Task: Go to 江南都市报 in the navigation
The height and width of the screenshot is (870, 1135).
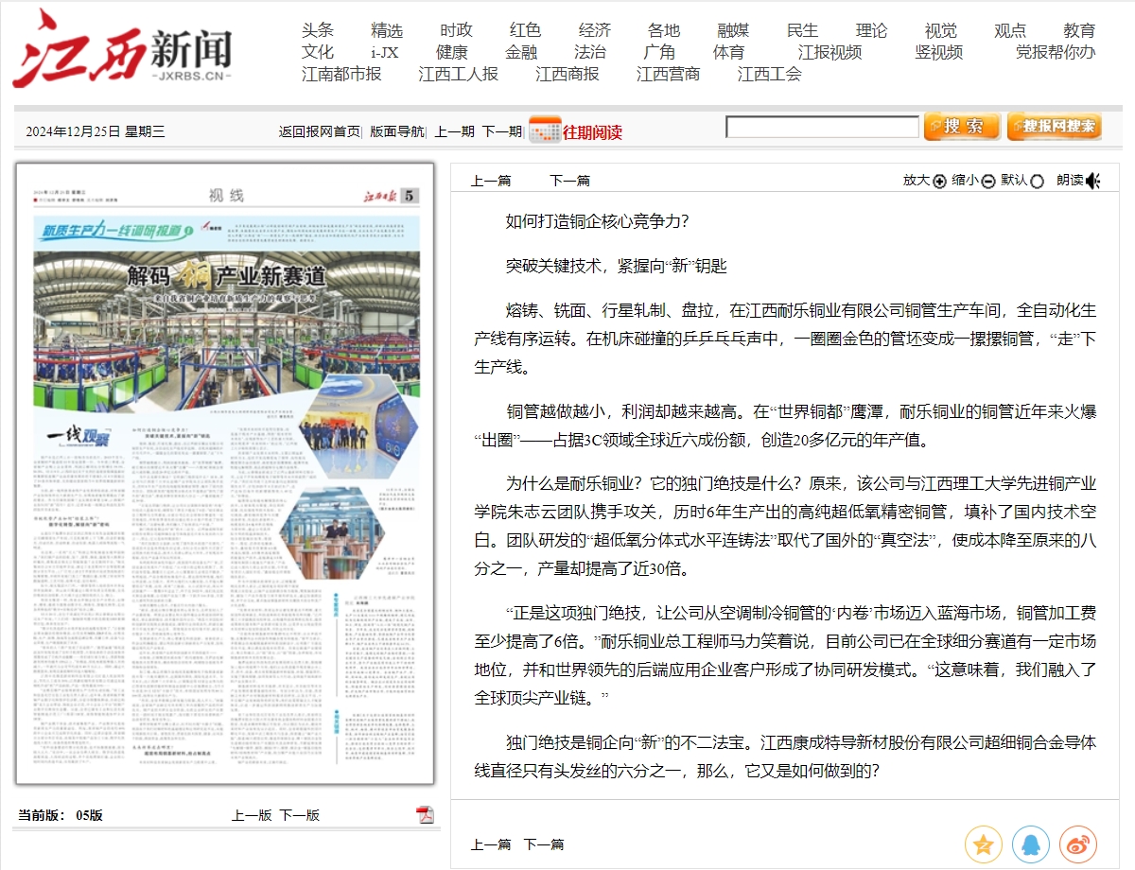Action: [x=341, y=74]
